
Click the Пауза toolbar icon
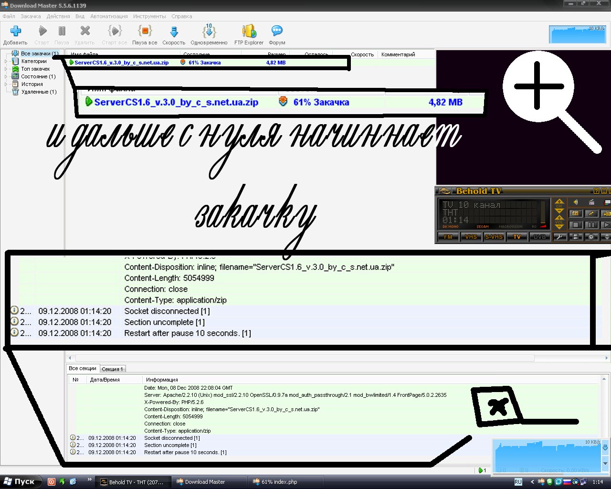62,31
